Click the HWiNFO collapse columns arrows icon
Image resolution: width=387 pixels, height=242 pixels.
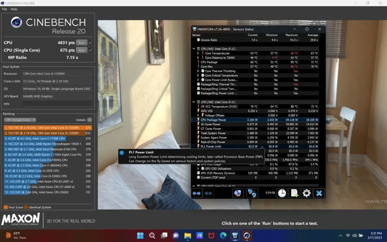click(208, 193)
